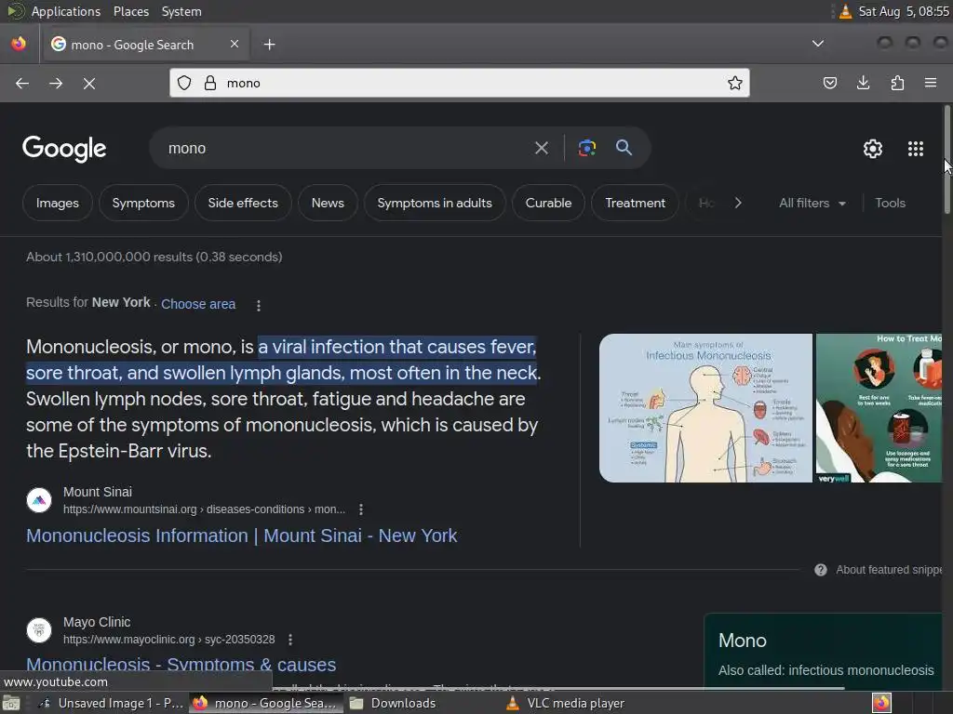Open a new tab with the plus button
Screen dimensions: 953x714
pos(270,45)
